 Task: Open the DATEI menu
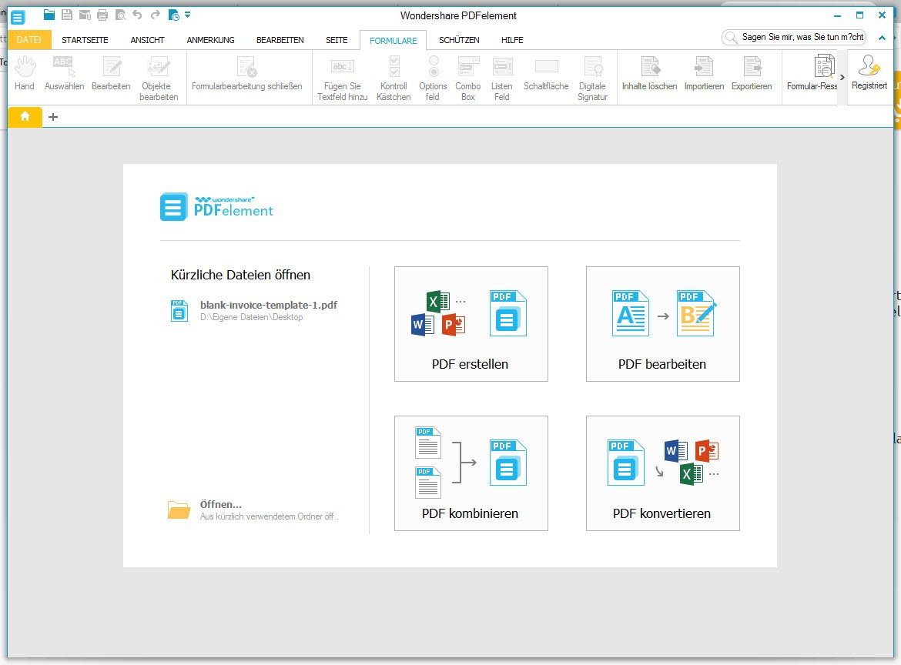tap(29, 40)
